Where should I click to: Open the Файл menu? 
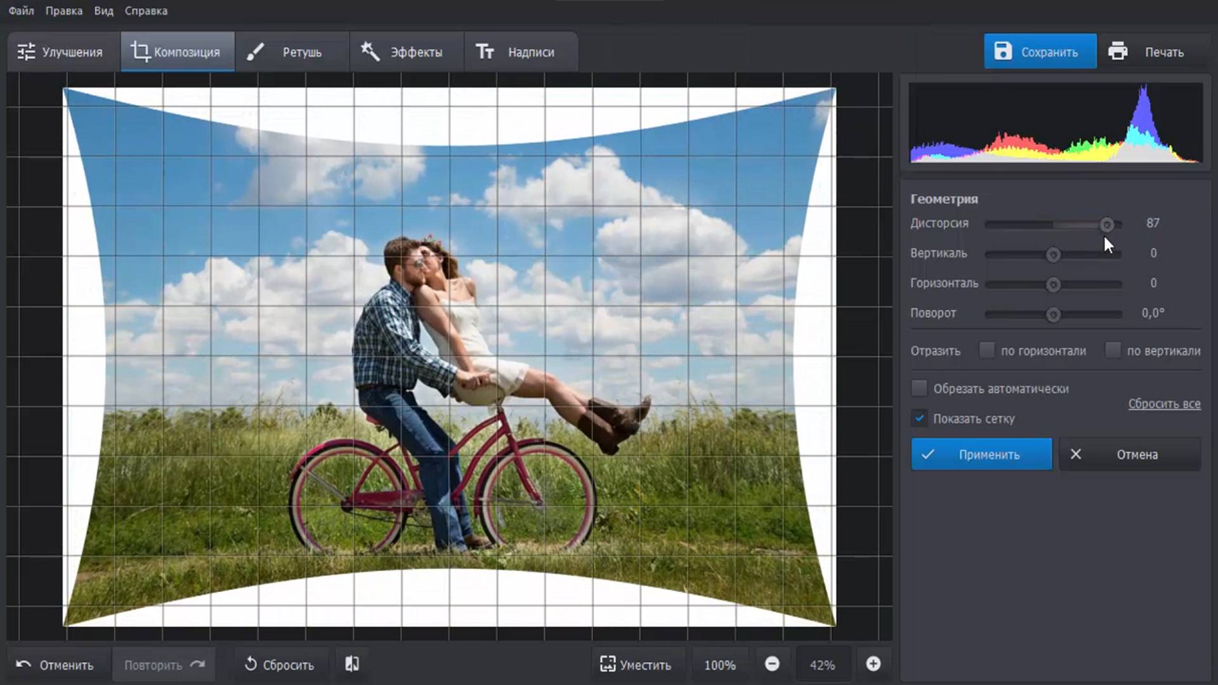[x=21, y=11]
